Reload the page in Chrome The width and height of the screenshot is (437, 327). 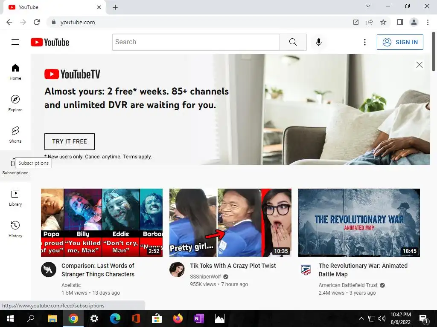(37, 22)
